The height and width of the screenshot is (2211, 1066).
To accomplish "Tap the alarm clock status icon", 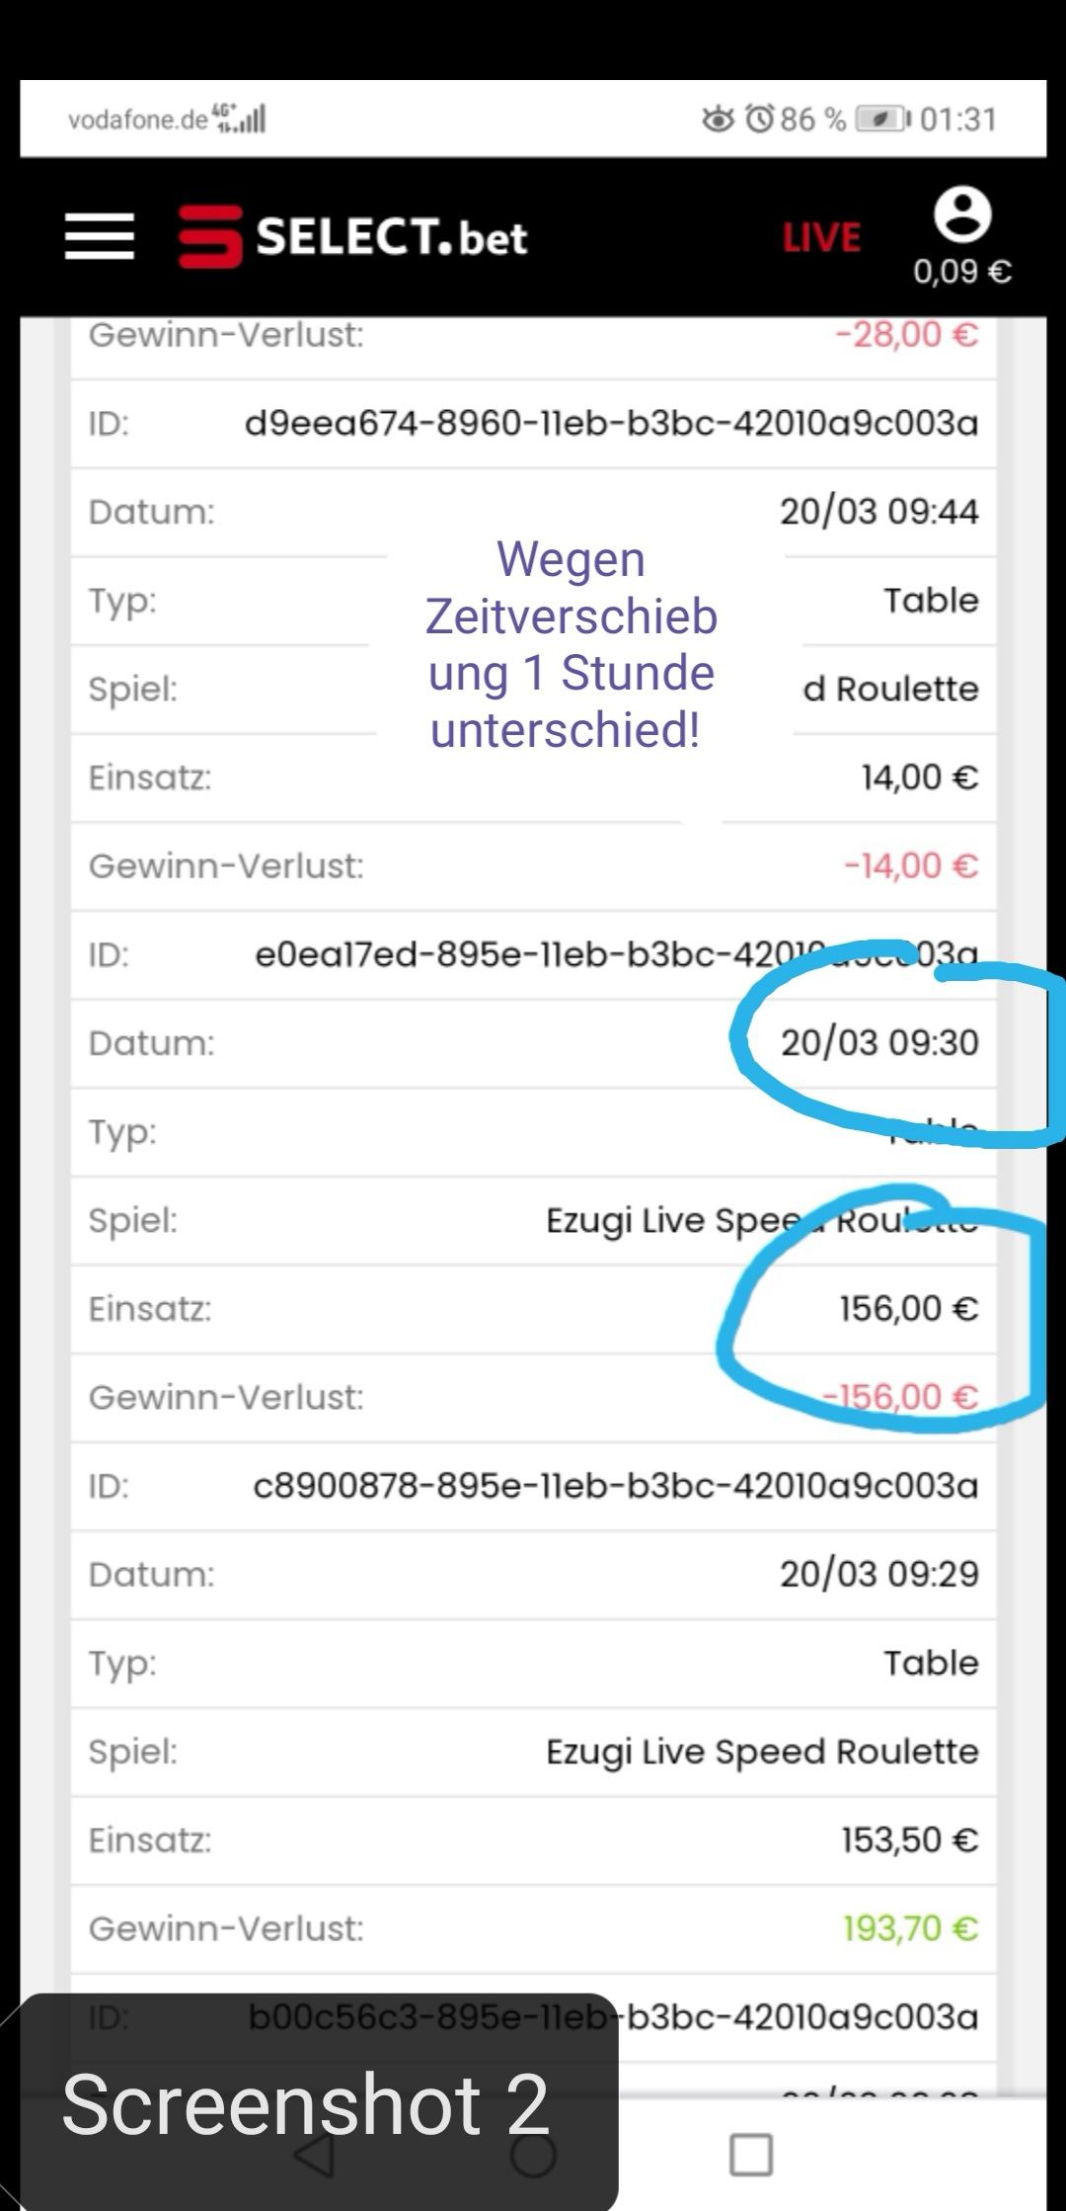I will (759, 120).
